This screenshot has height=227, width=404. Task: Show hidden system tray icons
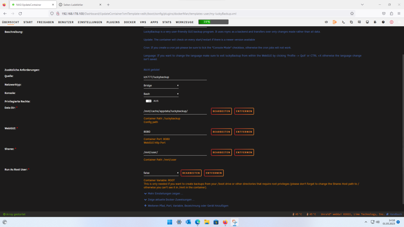366,222
